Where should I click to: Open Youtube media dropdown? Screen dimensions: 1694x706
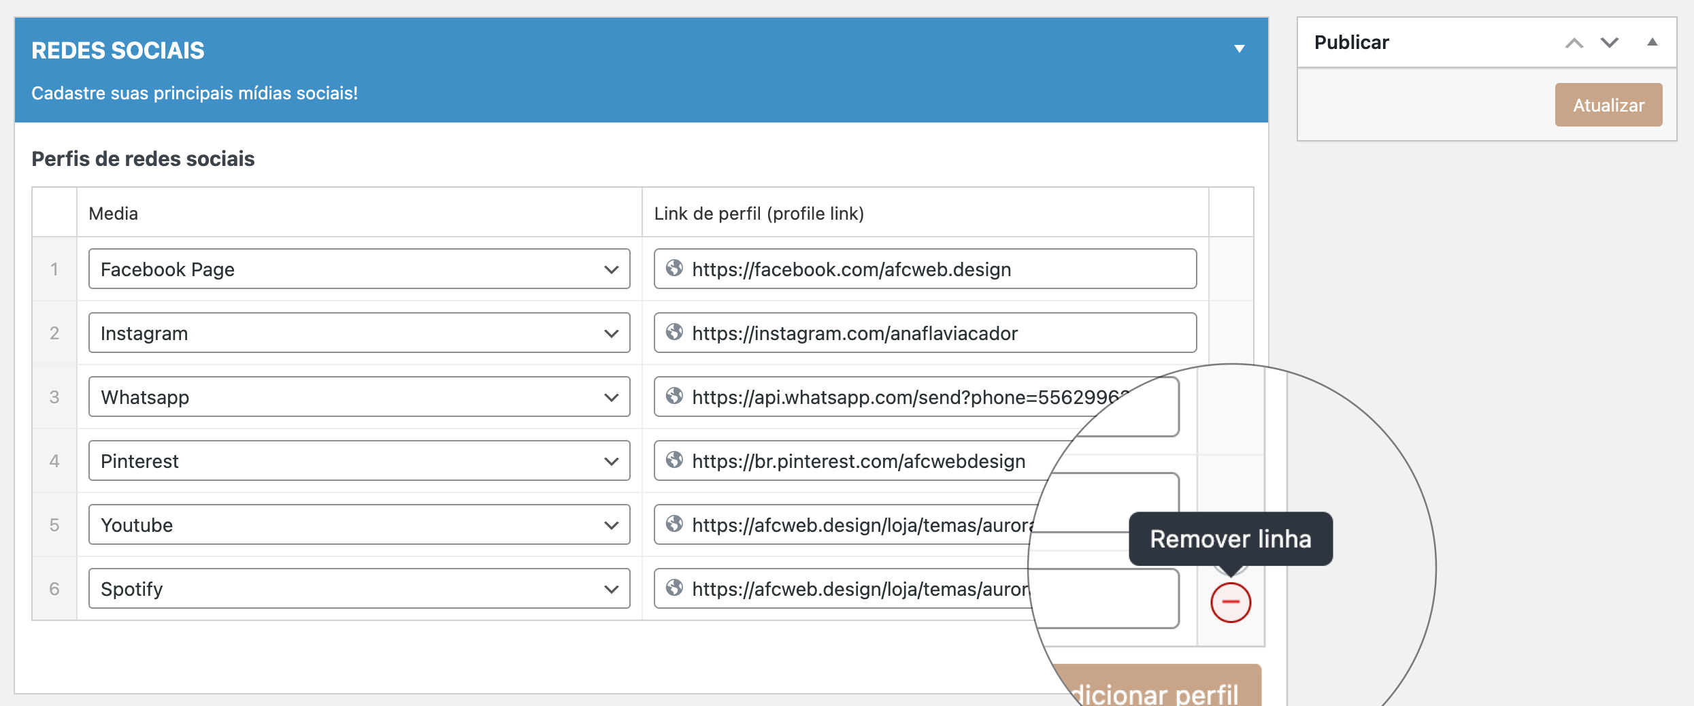click(359, 524)
